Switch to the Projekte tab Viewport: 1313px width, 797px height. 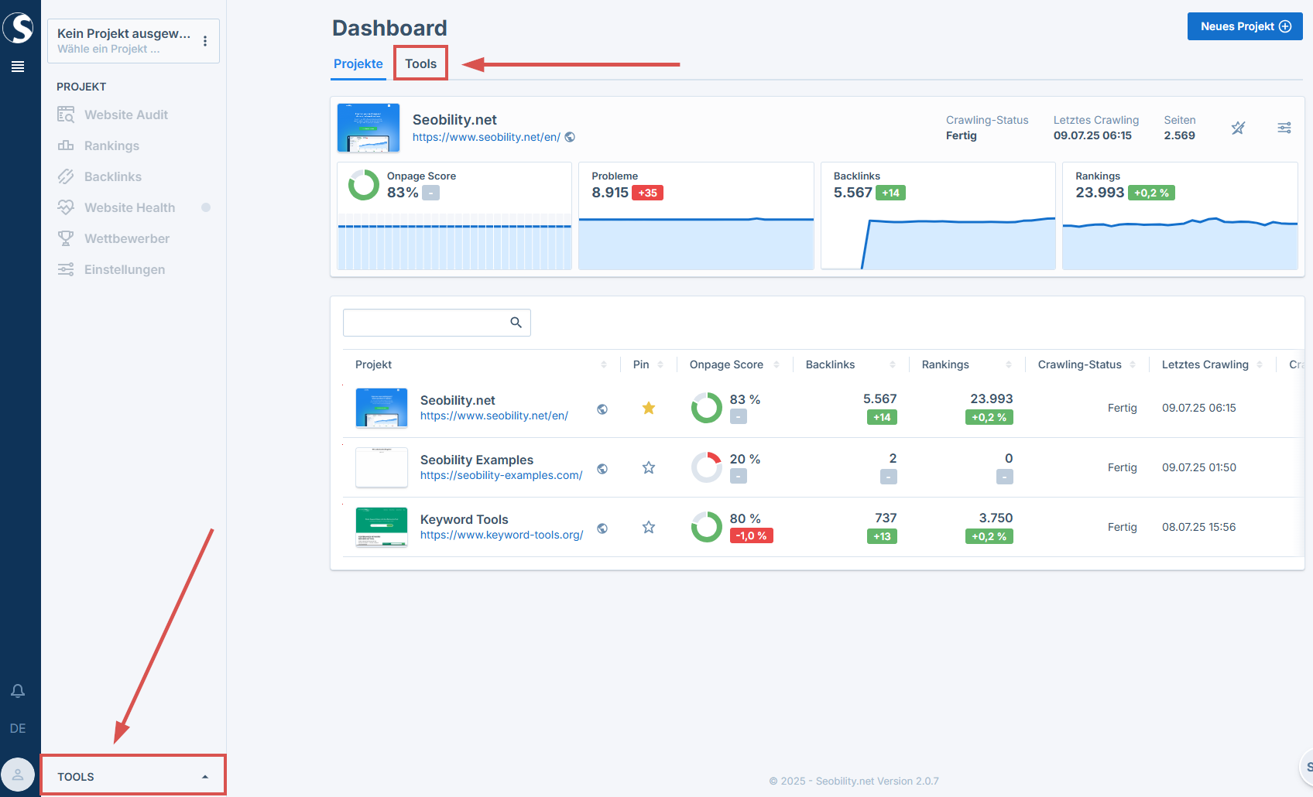coord(358,63)
